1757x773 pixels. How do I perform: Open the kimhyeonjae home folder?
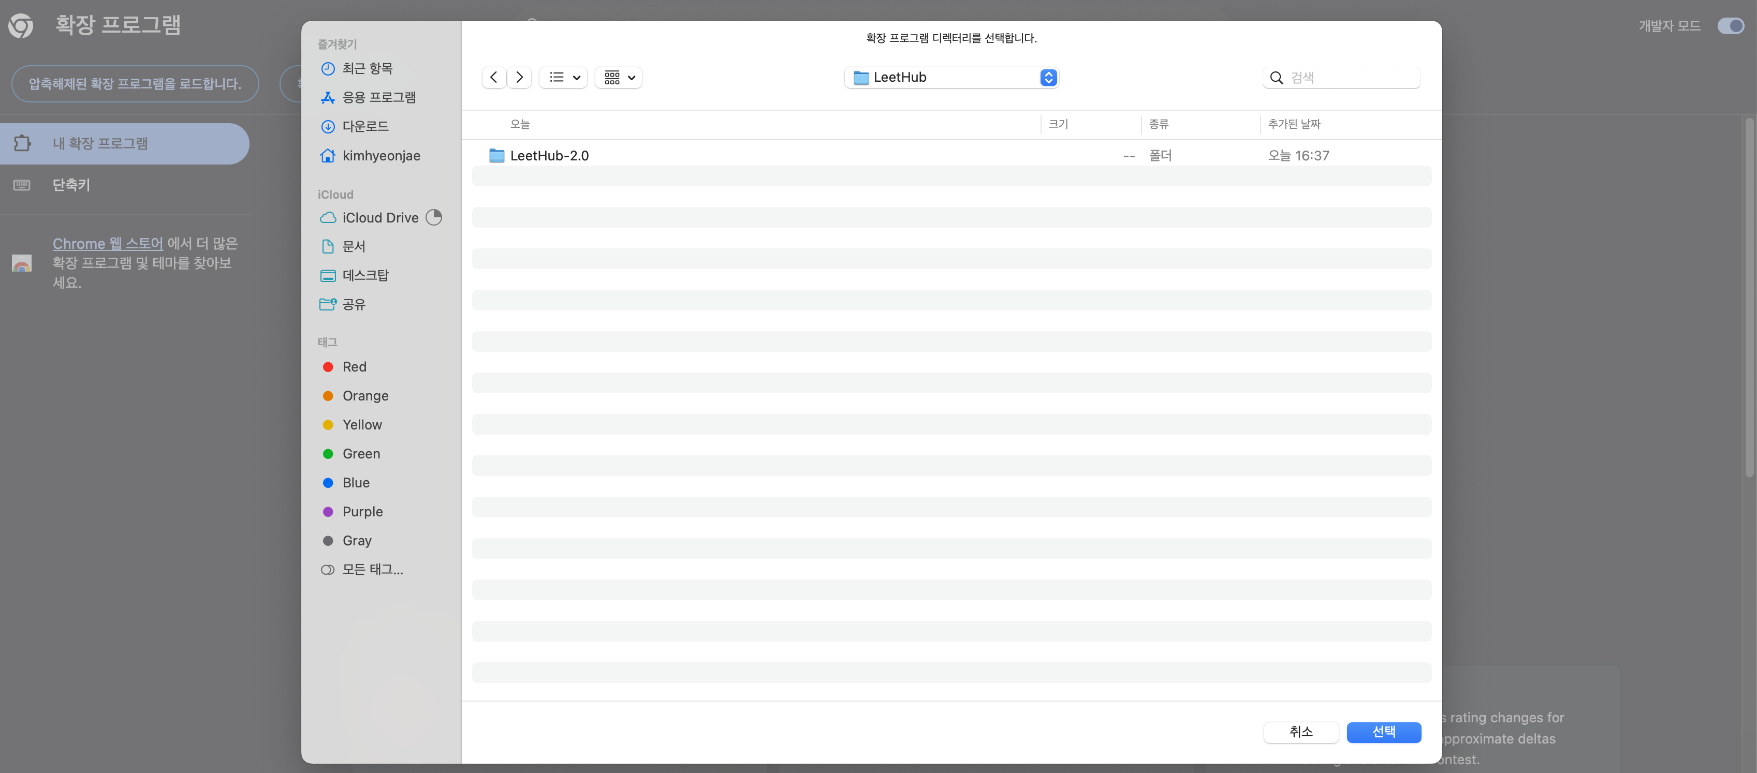click(x=380, y=155)
